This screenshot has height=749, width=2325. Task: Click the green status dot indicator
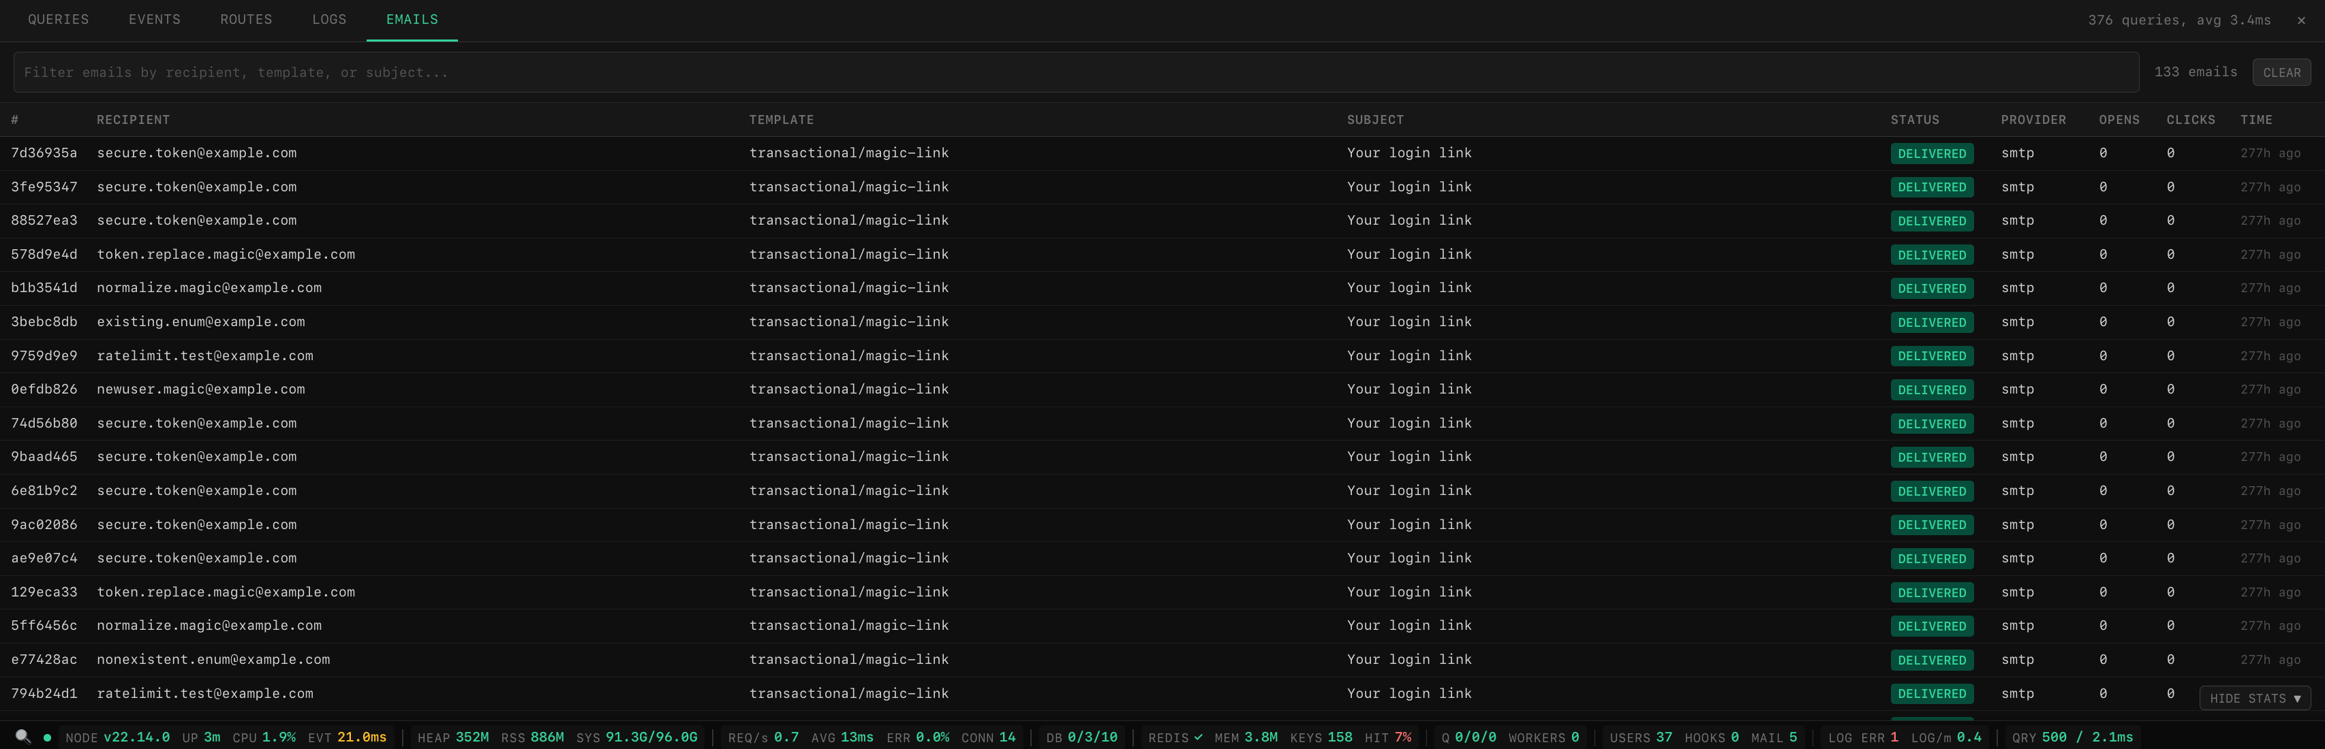47,737
